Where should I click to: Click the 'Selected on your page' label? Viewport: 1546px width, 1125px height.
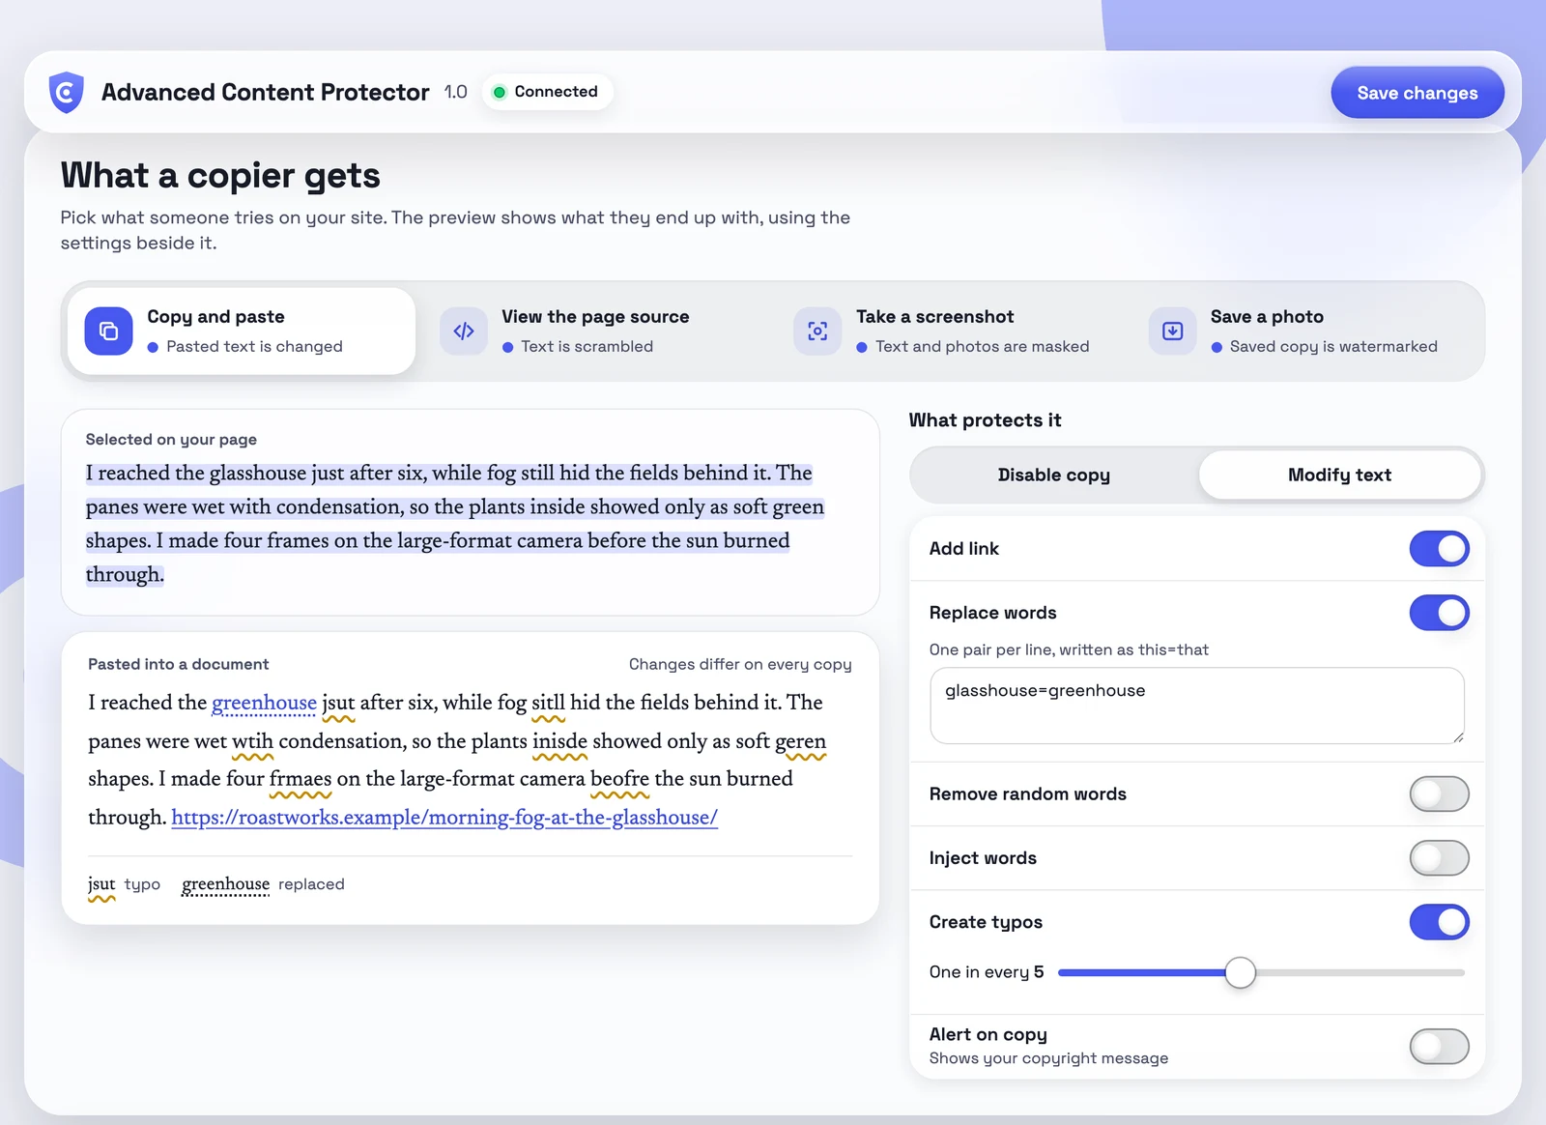(x=171, y=440)
